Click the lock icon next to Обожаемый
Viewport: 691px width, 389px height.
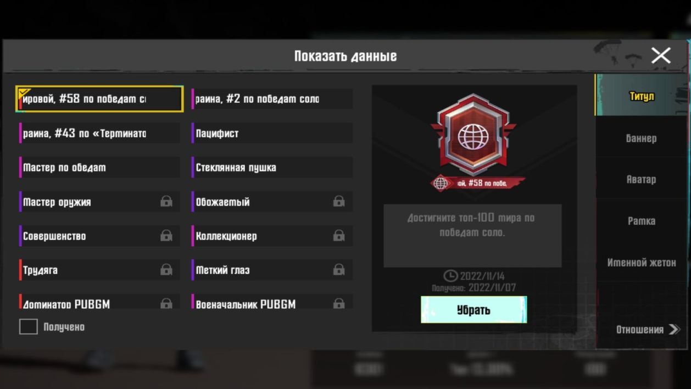point(339,202)
